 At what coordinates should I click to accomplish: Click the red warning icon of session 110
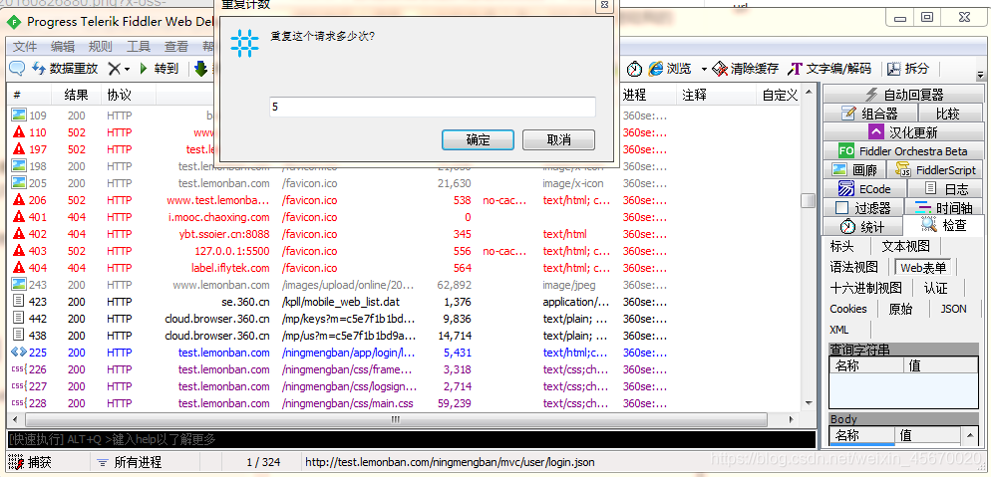19,132
